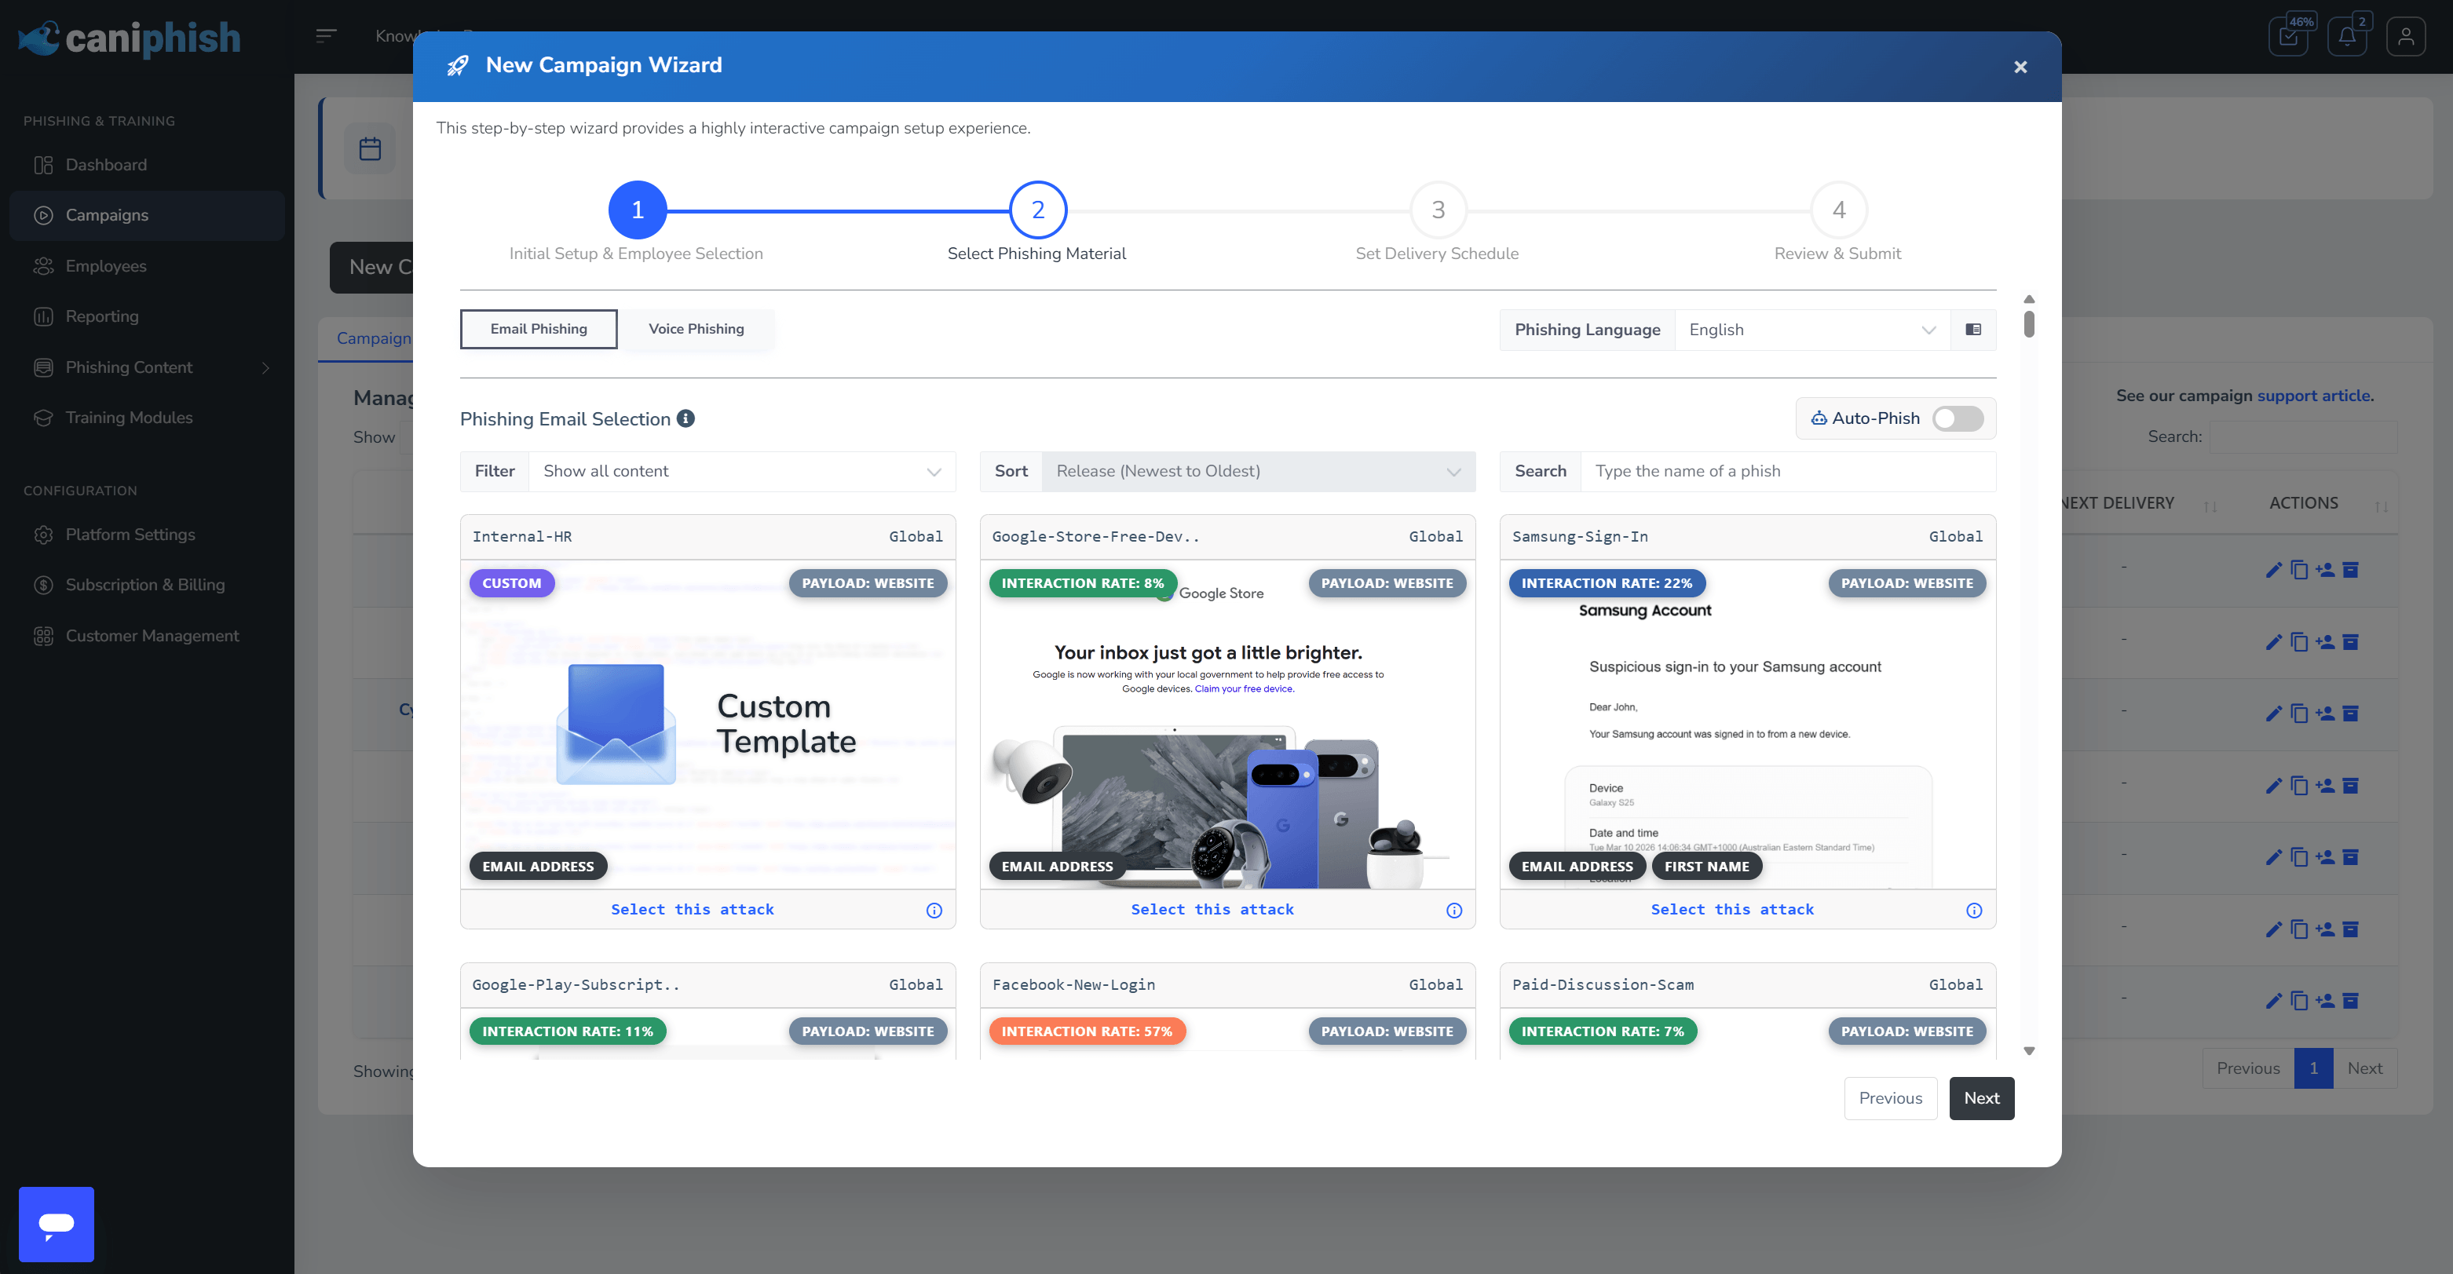
Task: Click Previous in background table pagination
Action: point(2248,1068)
